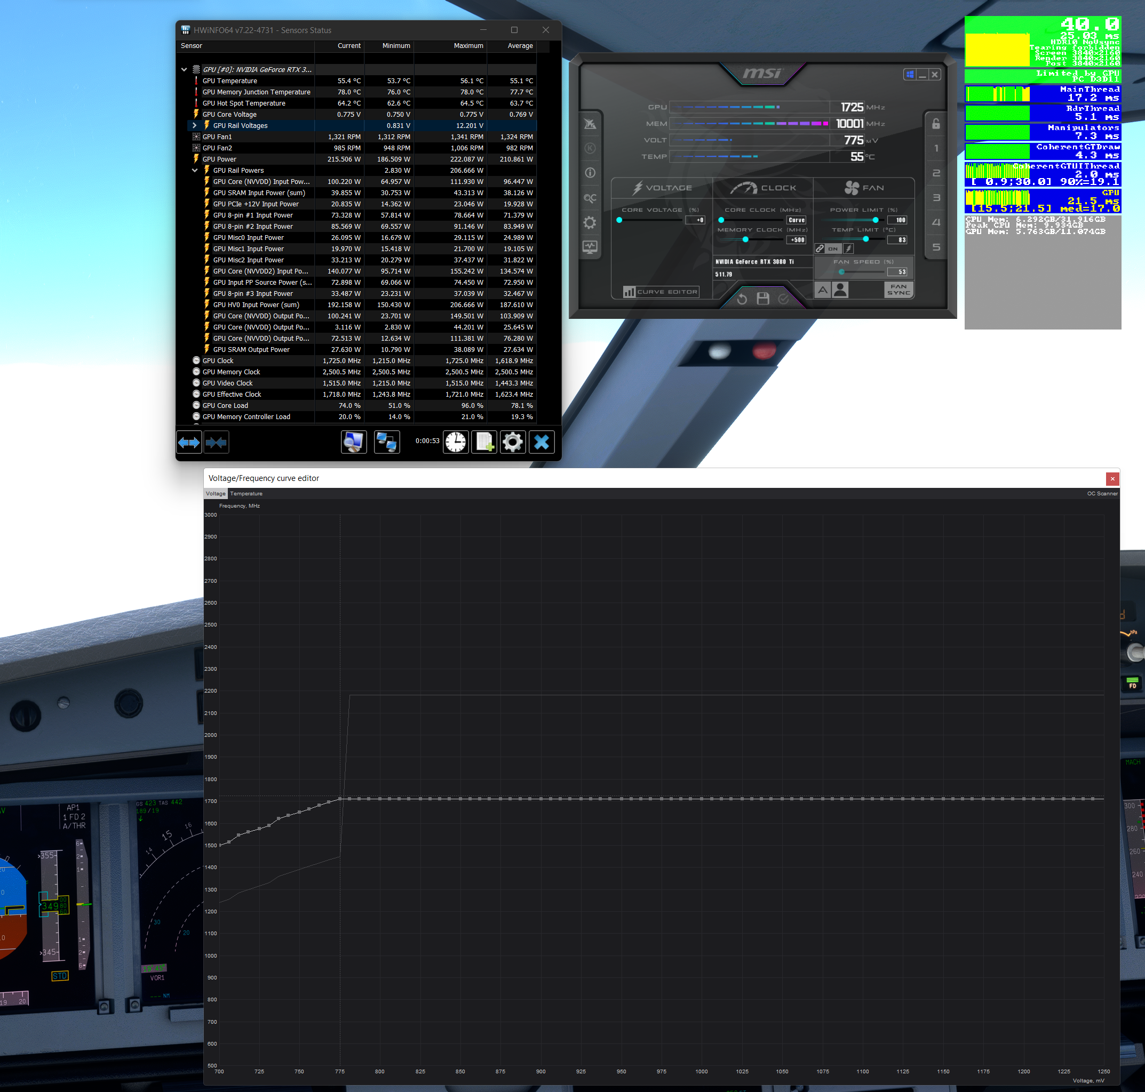Image resolution: width=1145 pixels, height=1092 pixels.
Task: Maximize the HWiNFO64 Sensors Status window
Action: click(x=514, y=30)
